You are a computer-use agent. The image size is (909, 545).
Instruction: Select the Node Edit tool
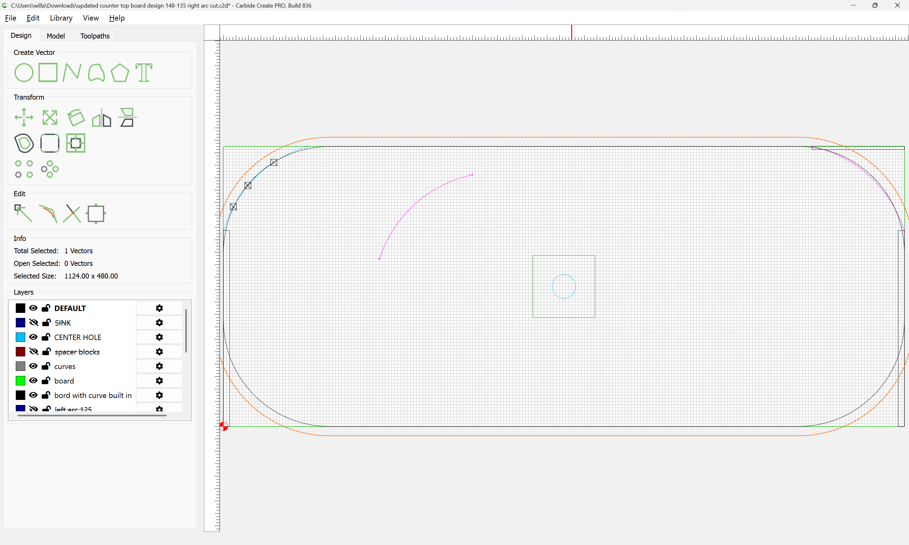coord(23,214)
